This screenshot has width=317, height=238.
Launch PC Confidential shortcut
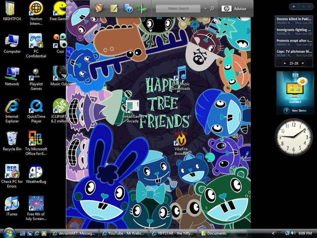coord(36,46)
